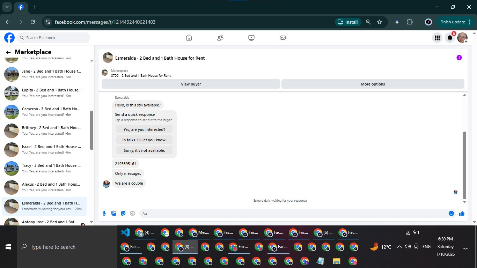The height and width of the screenshot is (268, 477).
Task: Open File Explorer from taskbar
Action: [336, 261]
